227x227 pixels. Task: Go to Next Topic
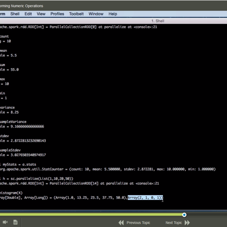point(174,223)
